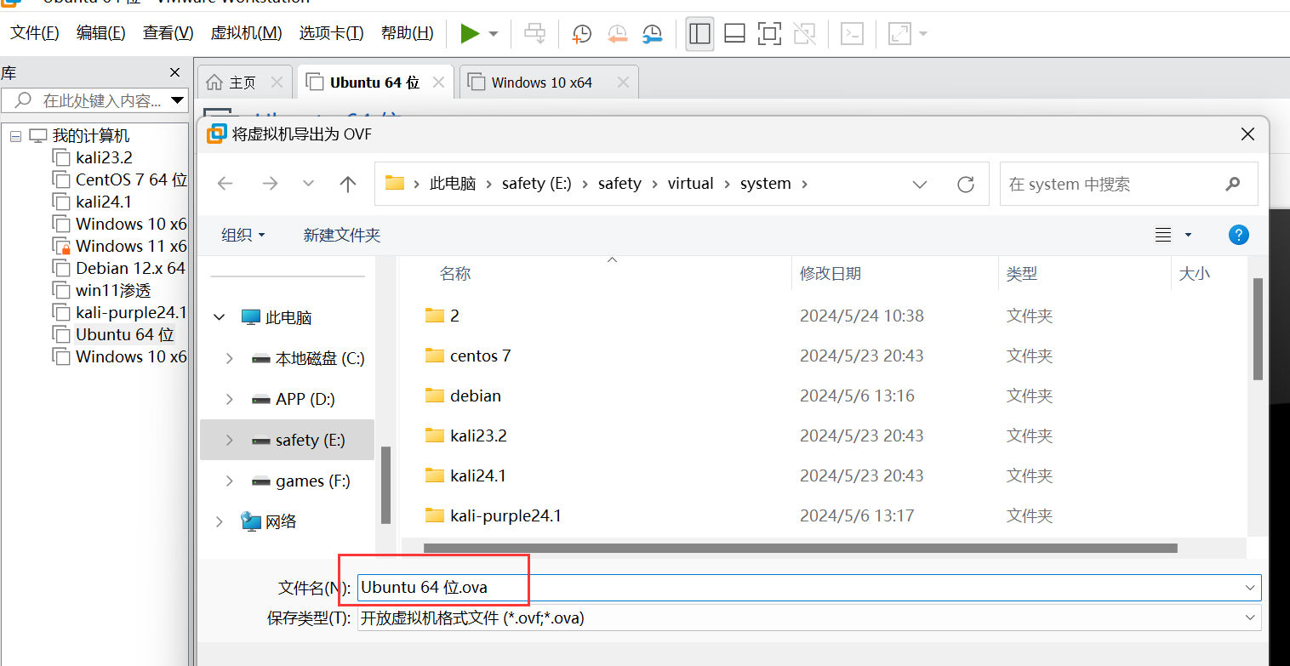Image resolution: width=1290 pixels, height=666 pixels.
Task: Open recent locations dropdown in dialog
Action: (x=309, y=184)
